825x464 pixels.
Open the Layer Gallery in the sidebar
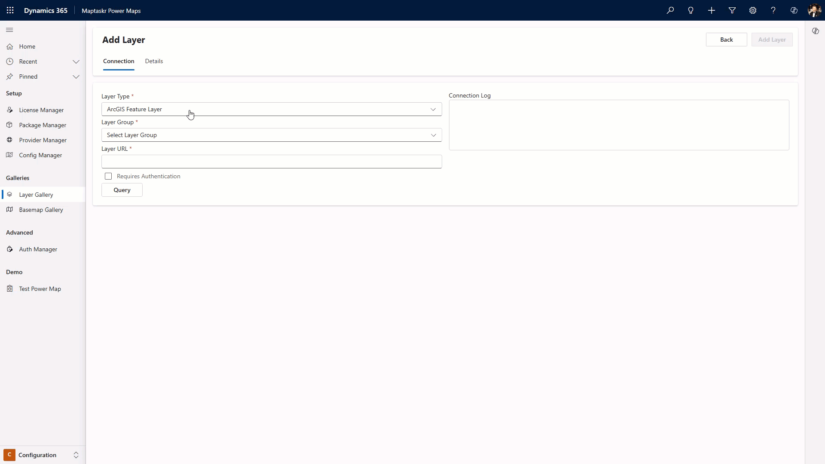[36, 194]
